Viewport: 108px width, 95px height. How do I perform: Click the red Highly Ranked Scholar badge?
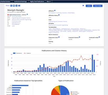[8, 15]
